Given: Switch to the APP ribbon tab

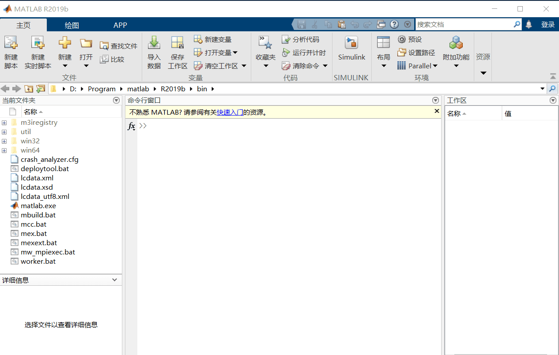Looking at the screenshot, I should 120,25.
